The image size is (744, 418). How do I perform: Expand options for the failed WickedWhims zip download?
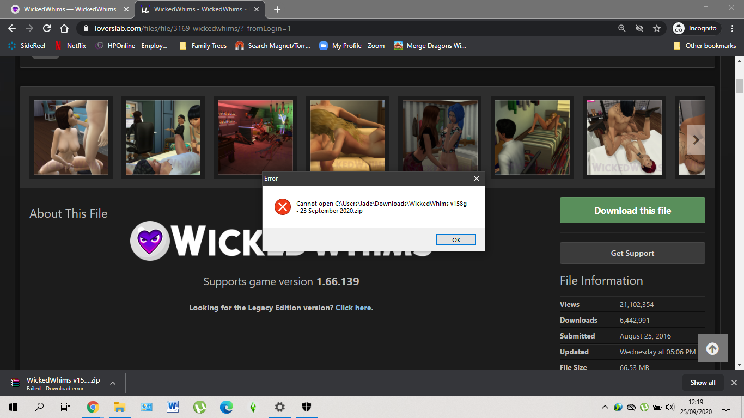click(x=113, y=383)
